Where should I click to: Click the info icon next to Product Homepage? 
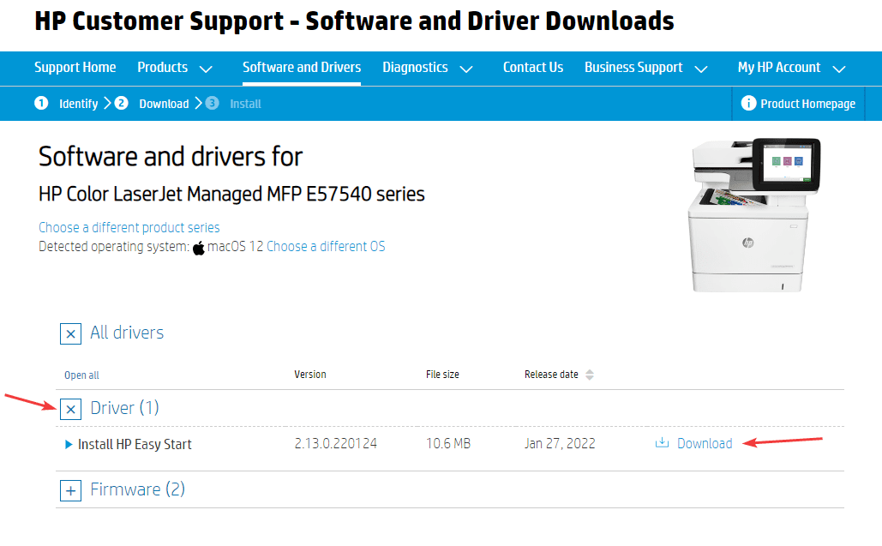pos(748,104)
